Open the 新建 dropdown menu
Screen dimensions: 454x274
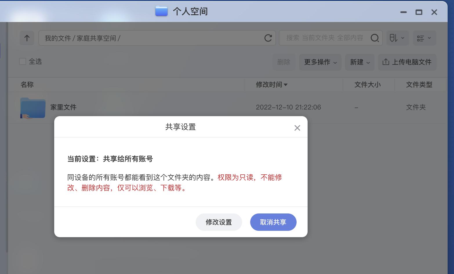click(359, 62)
